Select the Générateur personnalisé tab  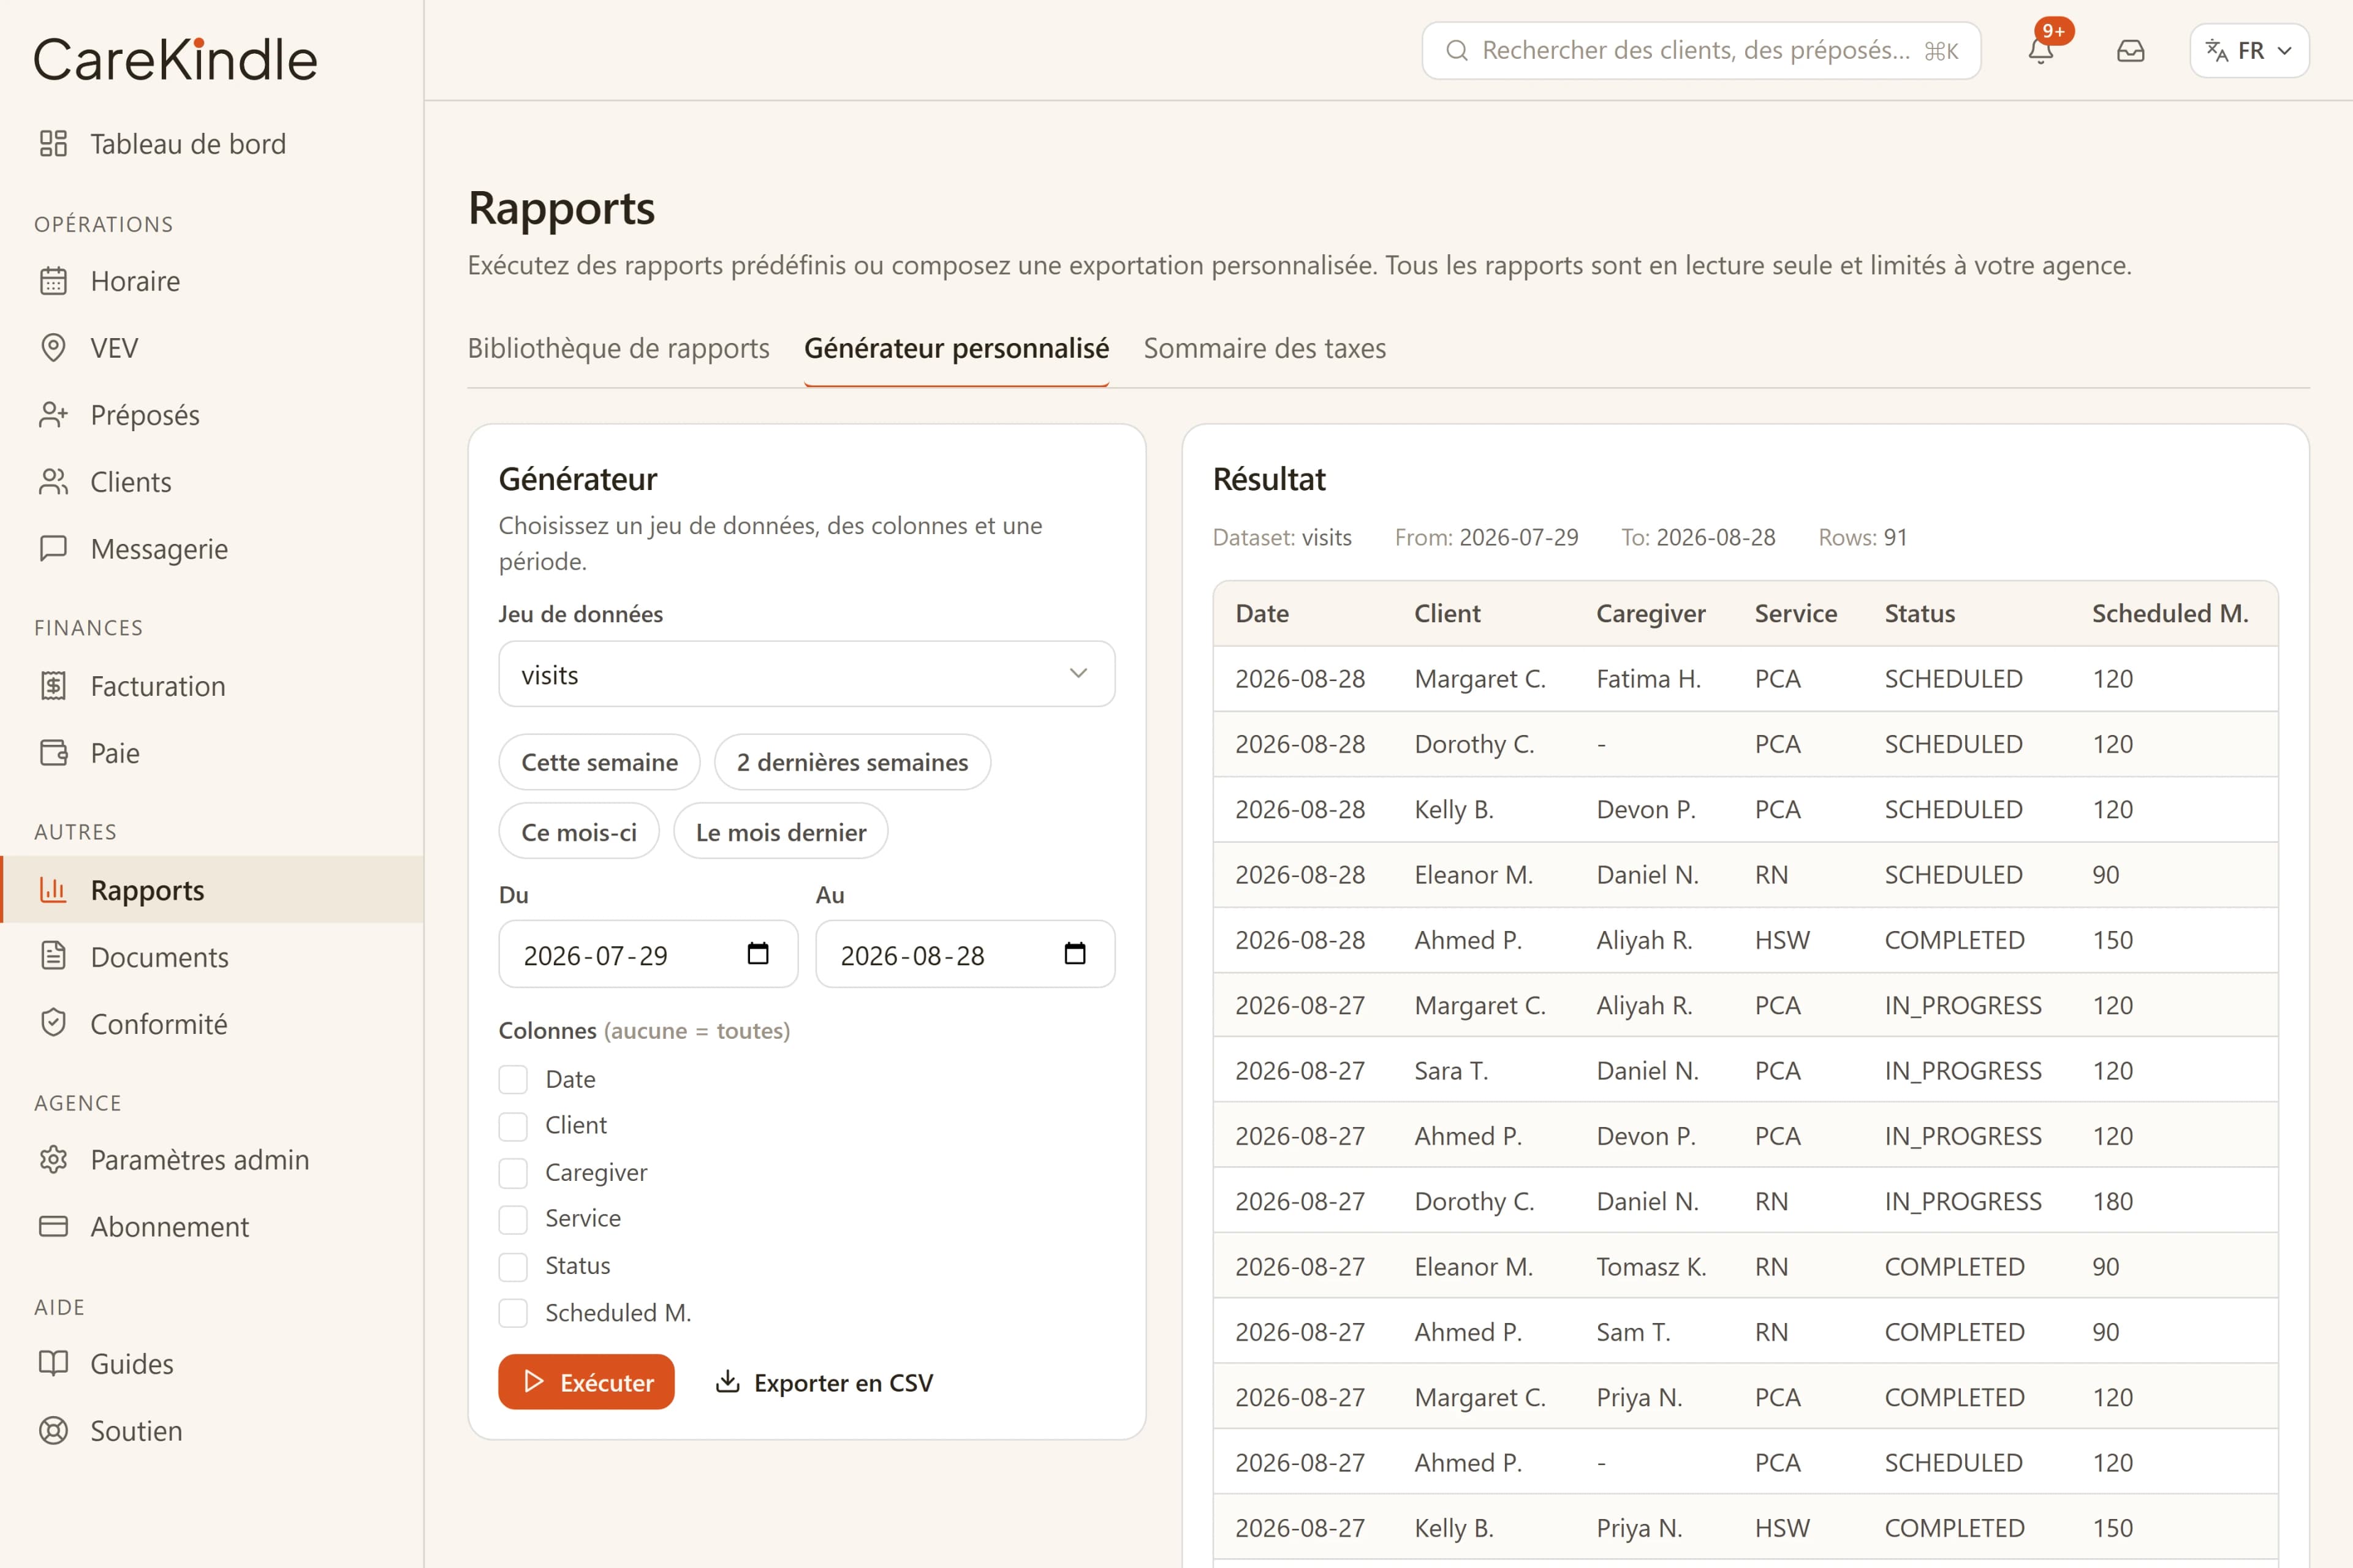957,348
